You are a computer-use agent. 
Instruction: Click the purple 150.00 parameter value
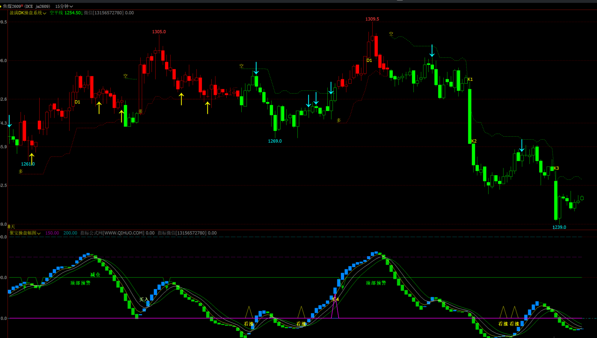click(x=52, y=233)
